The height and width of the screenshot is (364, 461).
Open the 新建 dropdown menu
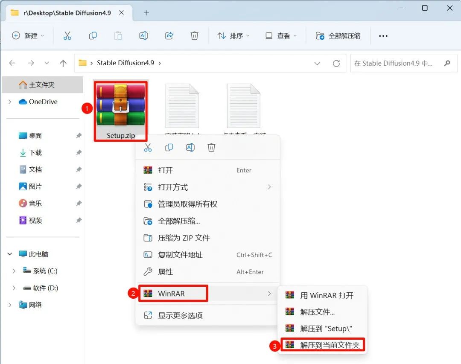pyautogui.click(x=28, y=35)
